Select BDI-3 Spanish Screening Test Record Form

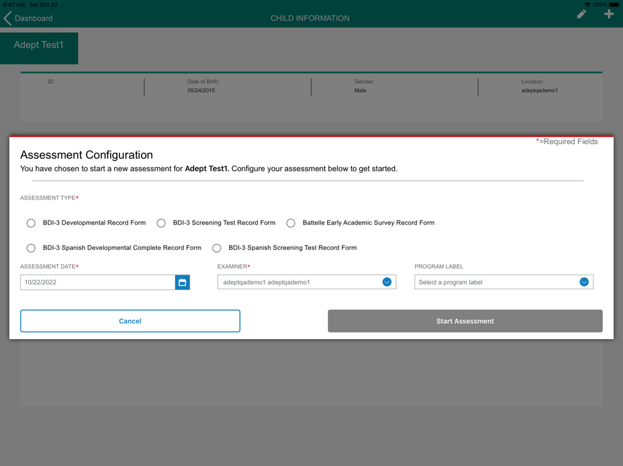[216, 248]
